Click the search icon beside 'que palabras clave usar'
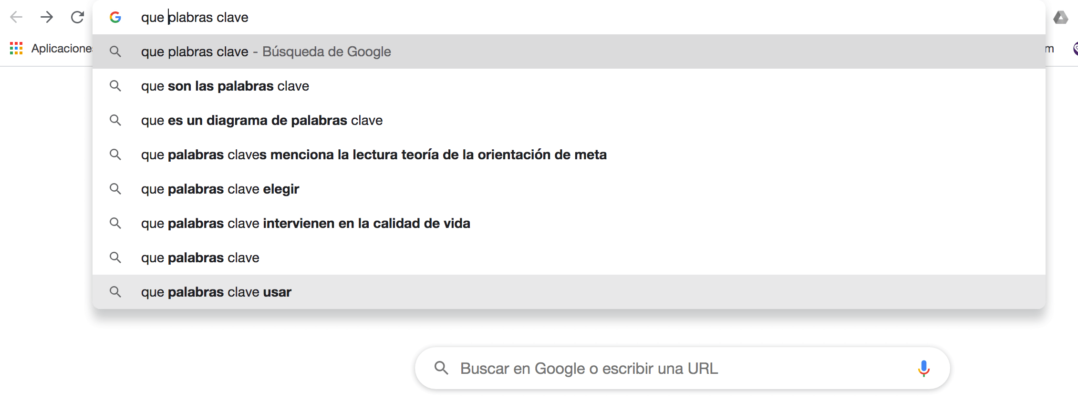The width and height of the screenshot is (1078, 412). point(115,292)
